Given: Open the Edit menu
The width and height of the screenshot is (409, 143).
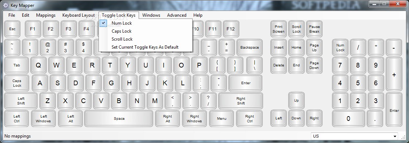Looking at the screenshot, I should [26, 15].
